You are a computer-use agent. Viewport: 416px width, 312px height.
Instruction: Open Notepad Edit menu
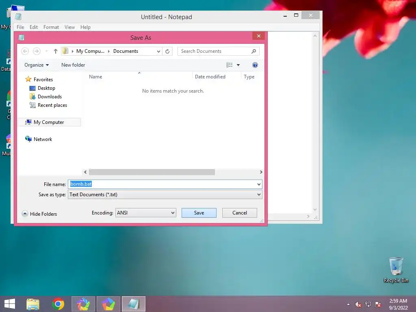coord(33,27)
